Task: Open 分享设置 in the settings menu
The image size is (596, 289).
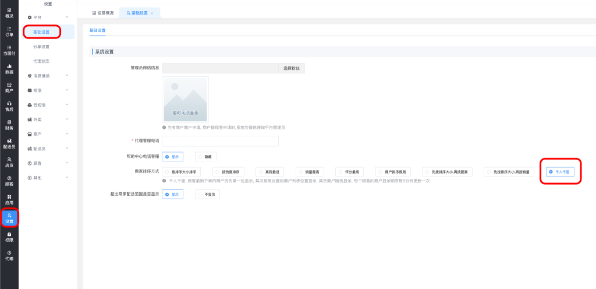Action: tap(41, 47)
